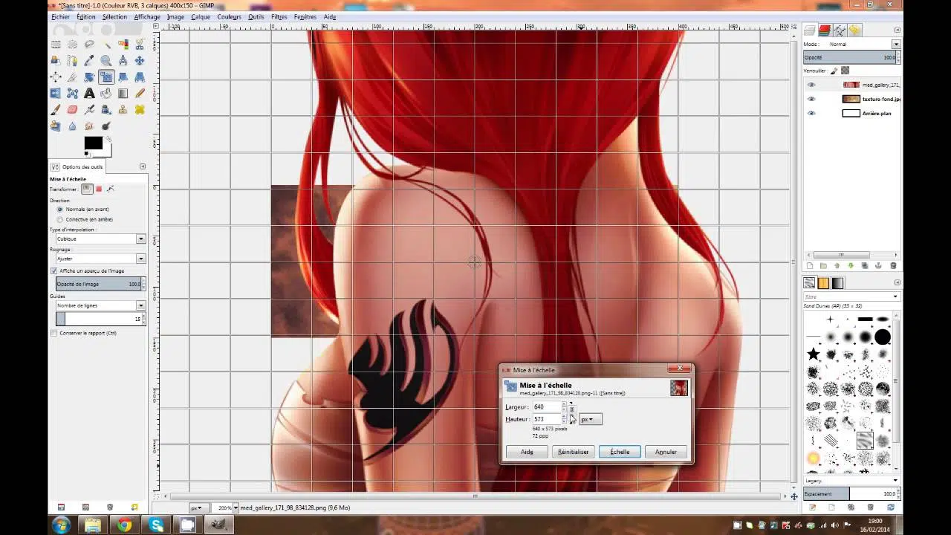
Task: Select the Scissors Select tool
Action: point(140,44)
